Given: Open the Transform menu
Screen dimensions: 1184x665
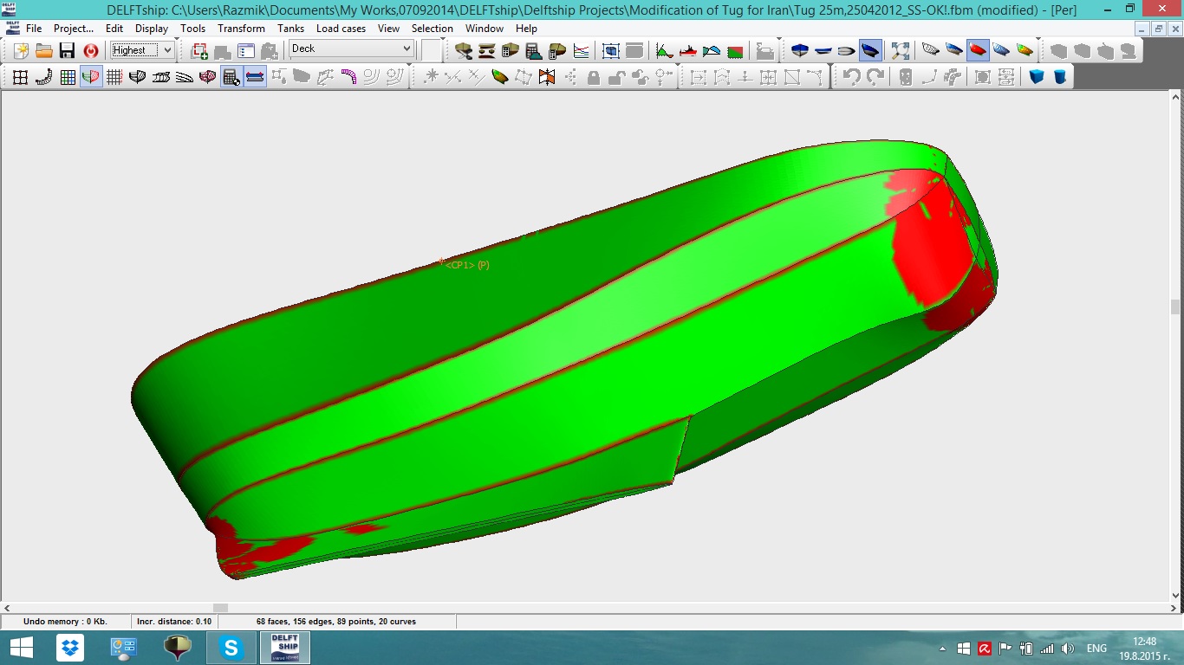Looking at the screenshot, I should point(241,29).
